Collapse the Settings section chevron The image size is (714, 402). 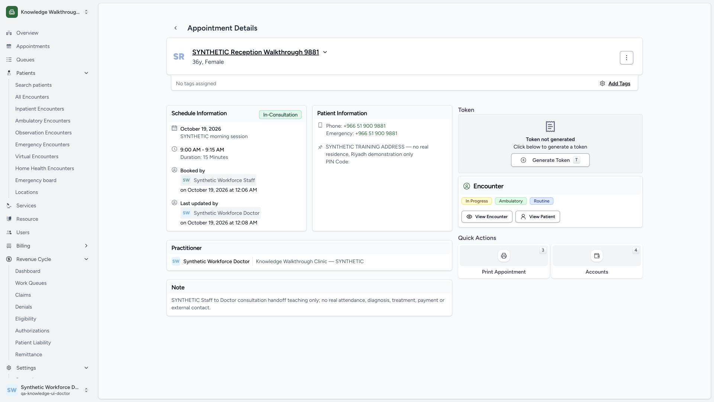coord(86,368)
